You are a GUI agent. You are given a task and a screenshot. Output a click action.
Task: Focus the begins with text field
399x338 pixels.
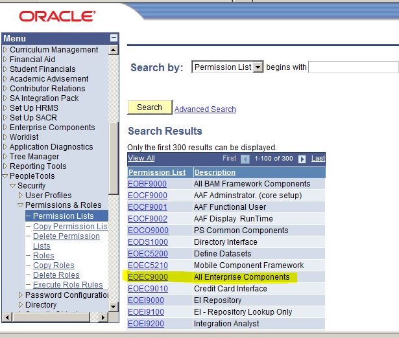pos(353,67)
